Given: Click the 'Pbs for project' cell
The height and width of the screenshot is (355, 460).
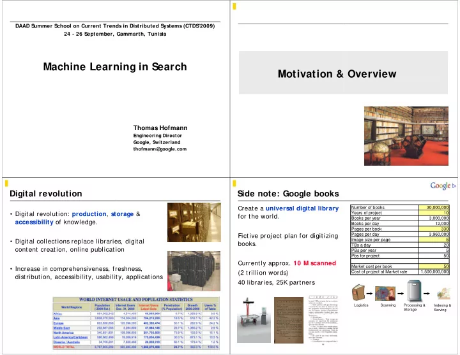Looking at the screenshot, I should [x=385, y=256].
